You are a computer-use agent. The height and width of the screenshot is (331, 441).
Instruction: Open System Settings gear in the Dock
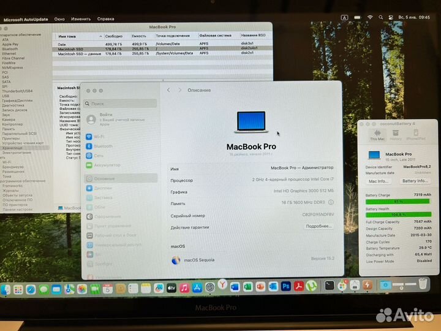click(210, 287)
